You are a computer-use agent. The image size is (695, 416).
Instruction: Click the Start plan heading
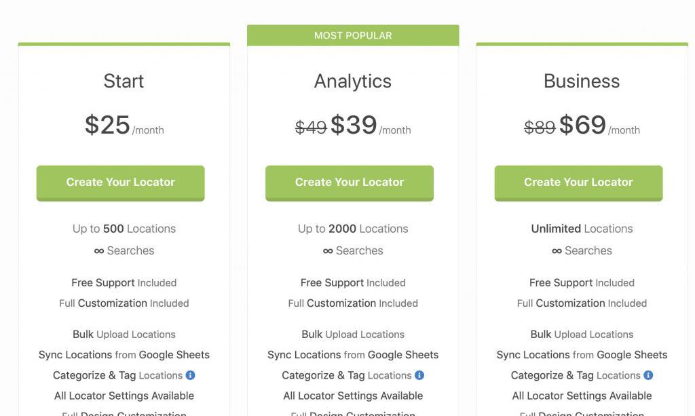click(x=124, y=81)
